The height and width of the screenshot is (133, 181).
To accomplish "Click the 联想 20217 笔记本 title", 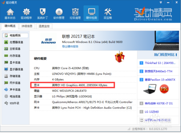I will tap(78, 36).
